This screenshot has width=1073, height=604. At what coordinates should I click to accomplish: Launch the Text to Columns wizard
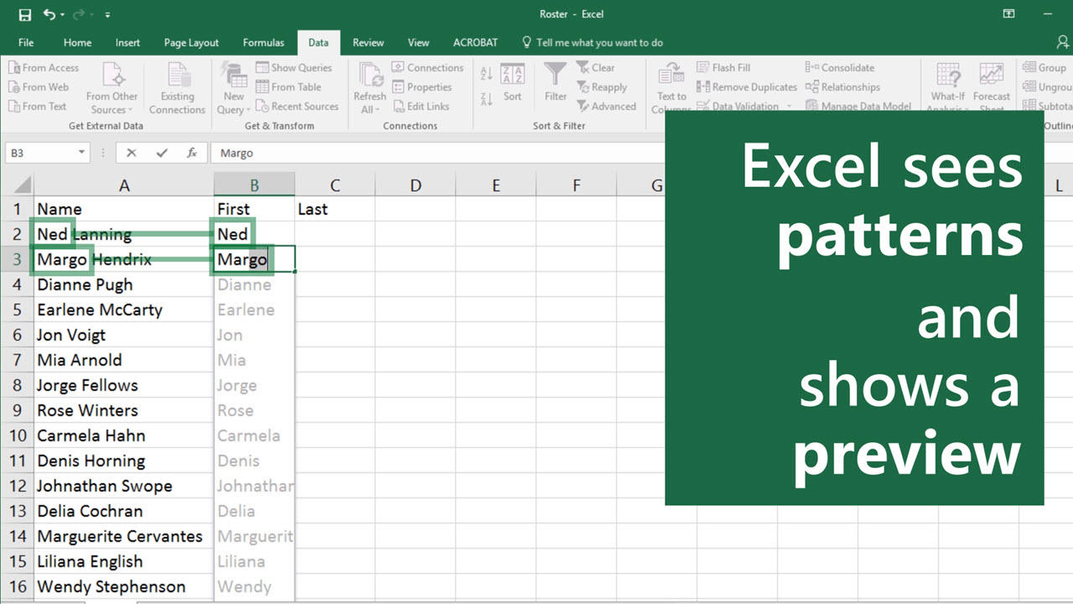(671, 86)
